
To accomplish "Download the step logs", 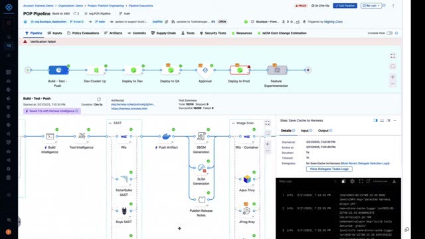I will tap(394, 181).
